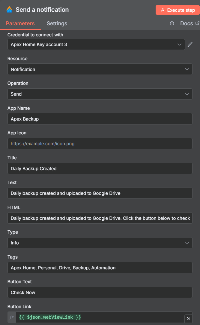Click the fx icon on Button Link
This screenshot has height=325, width=200.
pyautogui.click(x=11, y=317)
